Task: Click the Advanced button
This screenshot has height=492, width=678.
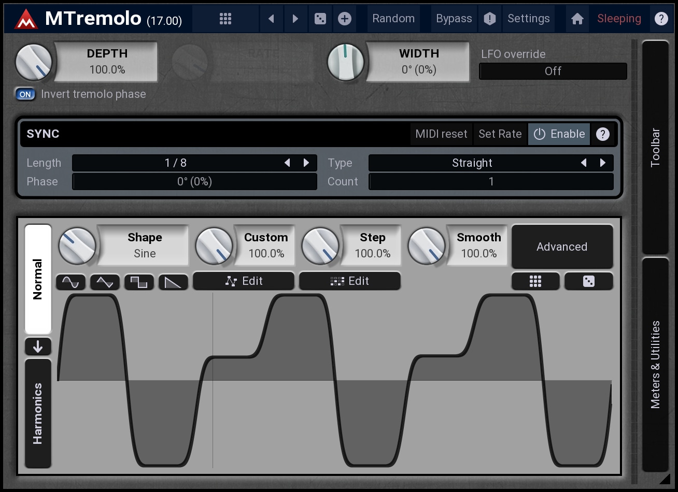Action: pos(562,247)
